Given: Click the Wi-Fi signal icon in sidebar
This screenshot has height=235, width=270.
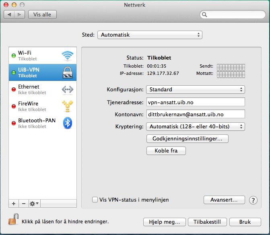Looking at the screenshot, I should point(67,56).
